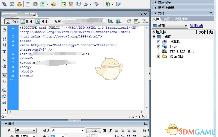
Task: Expand the 桌面项目 folder node
Action: pos(159,57)
